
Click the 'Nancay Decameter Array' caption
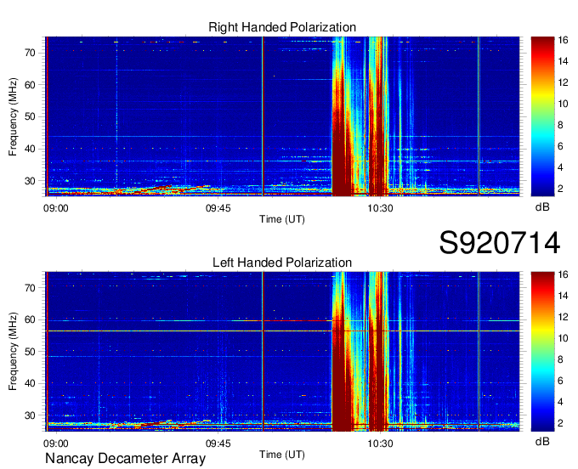tap(125, 458)
